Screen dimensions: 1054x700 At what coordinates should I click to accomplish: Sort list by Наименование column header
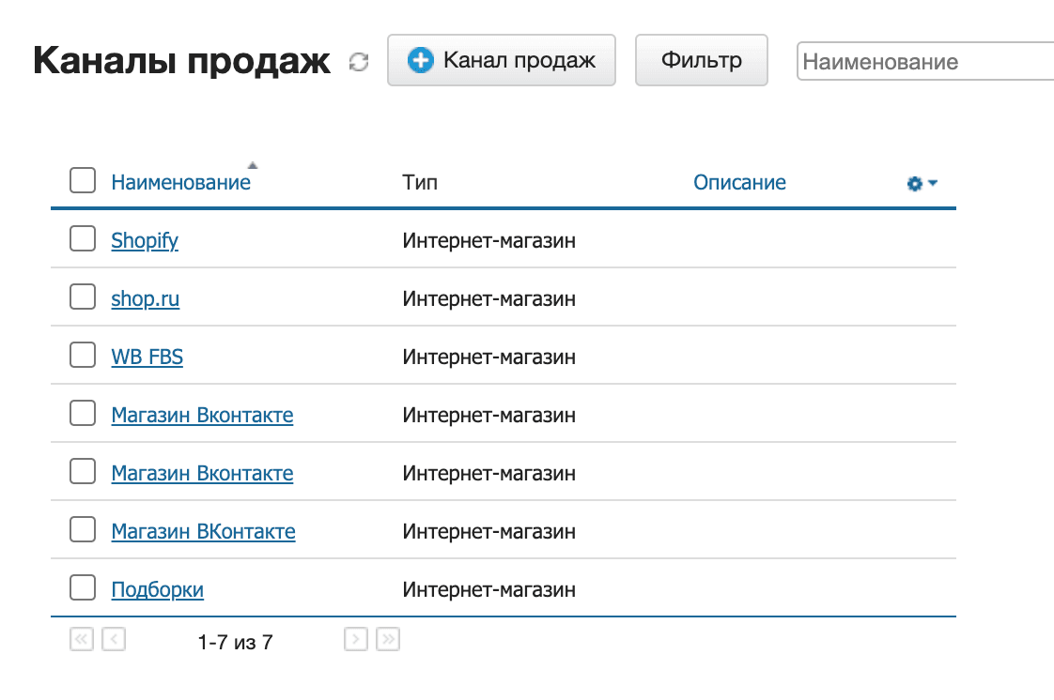(180, 182)
